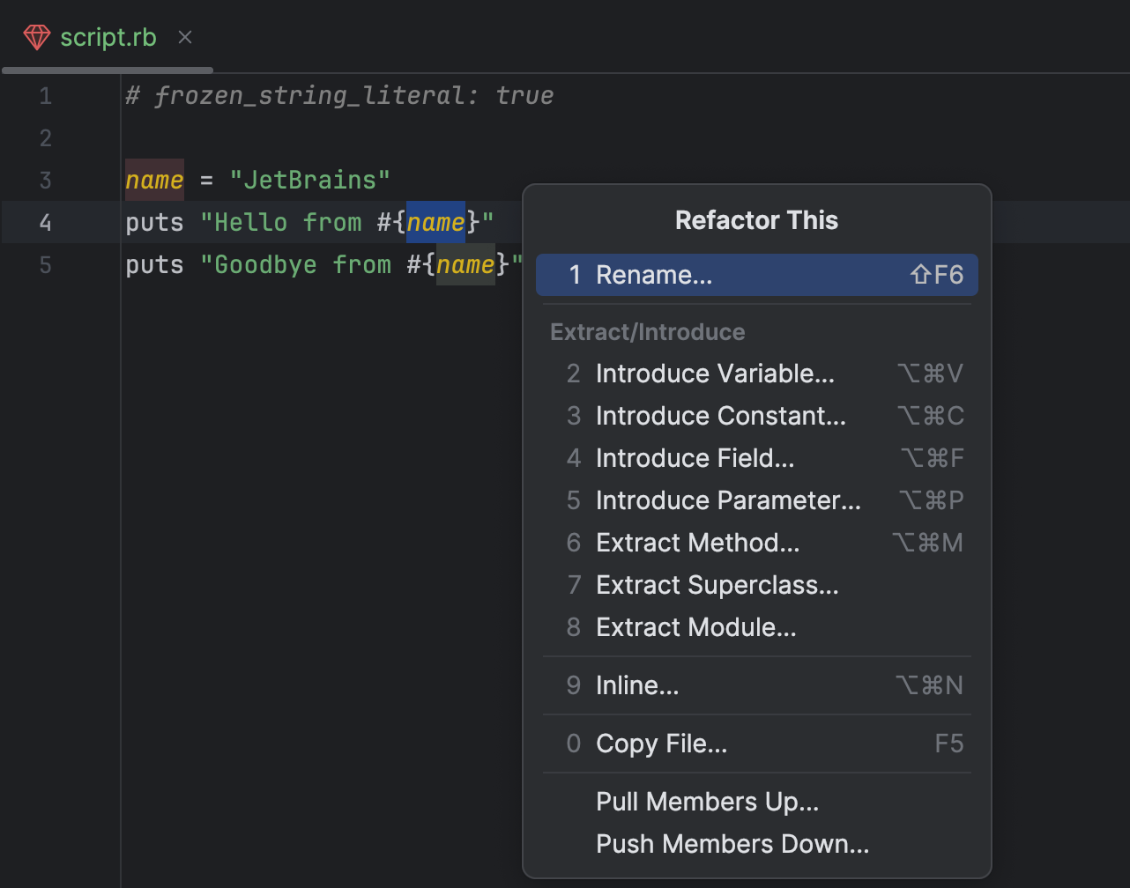This screenshot has width=1130, height=888.
Task: Click the frozen_string_literal comment
Action: pyautogui.click(x=338, y=95)
